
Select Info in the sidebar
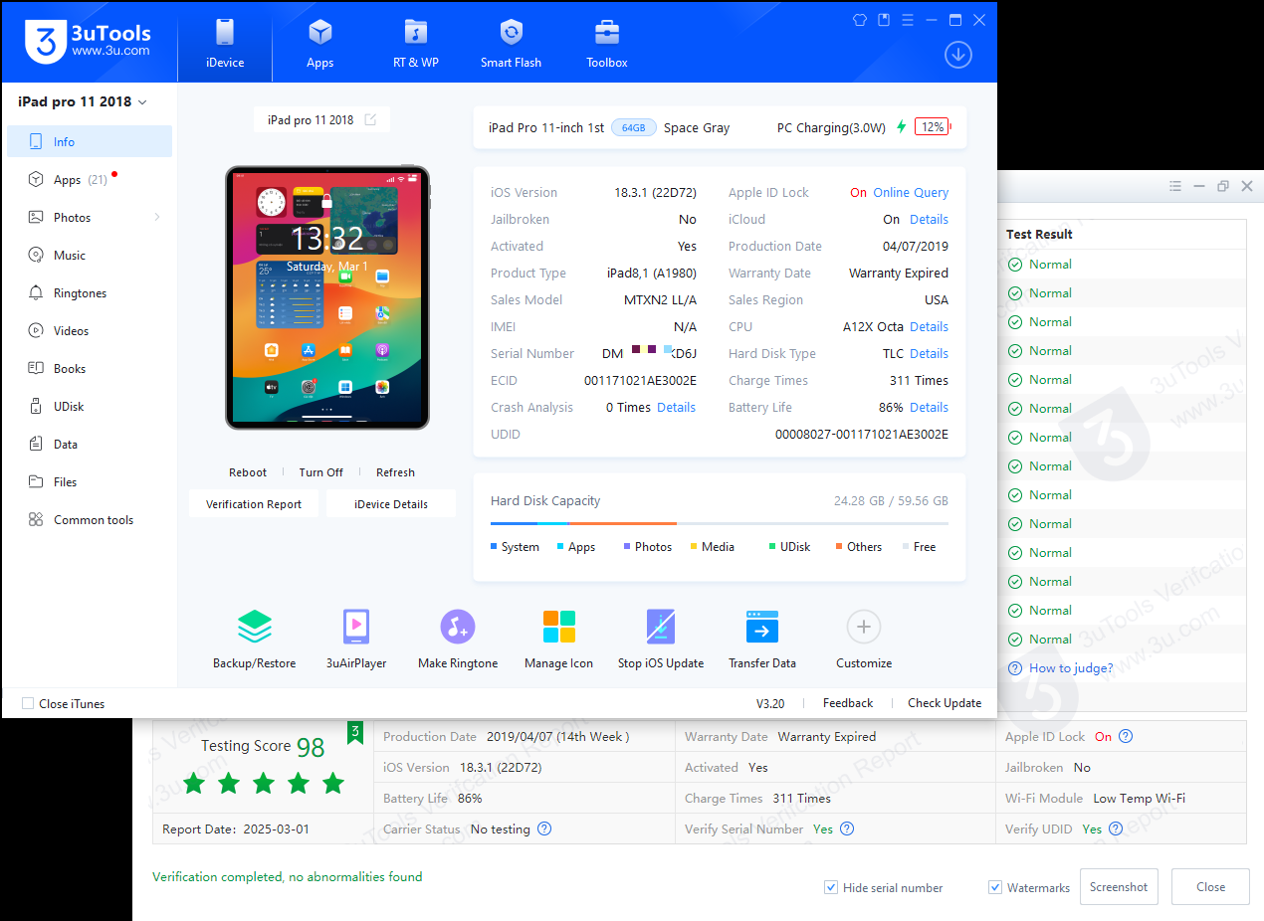coord(90,142)
